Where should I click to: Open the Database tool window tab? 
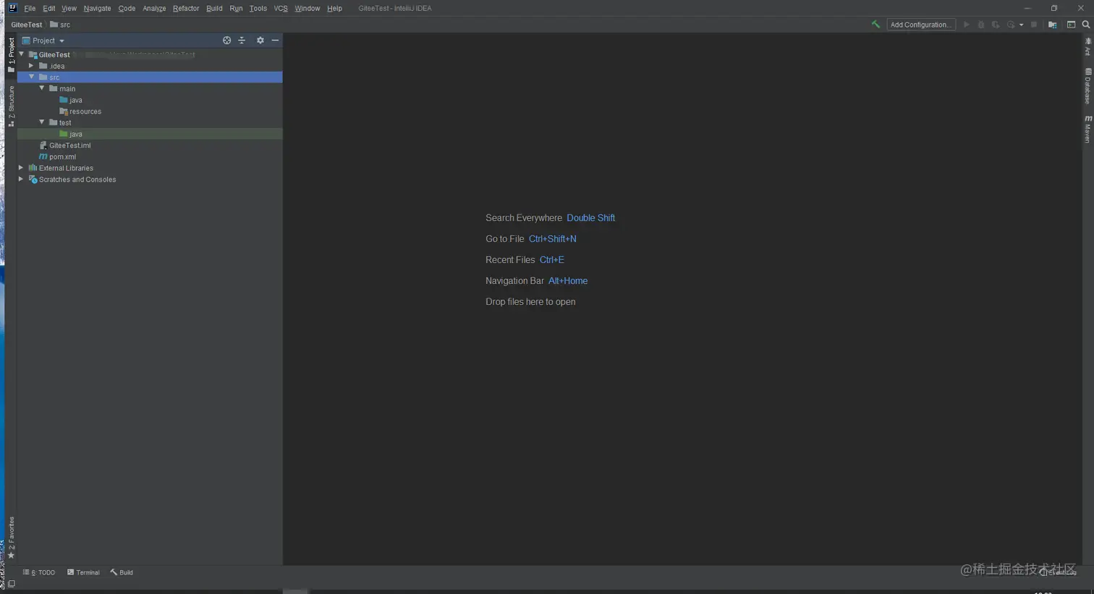1087,86
